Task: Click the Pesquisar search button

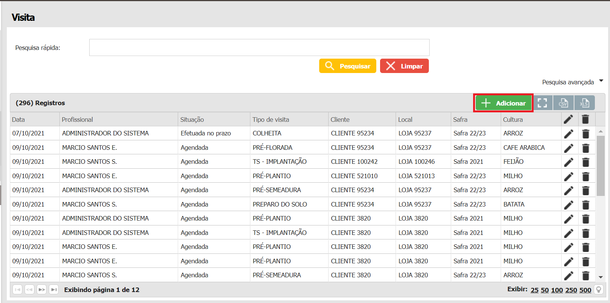Action: click(x=348, y=66)
